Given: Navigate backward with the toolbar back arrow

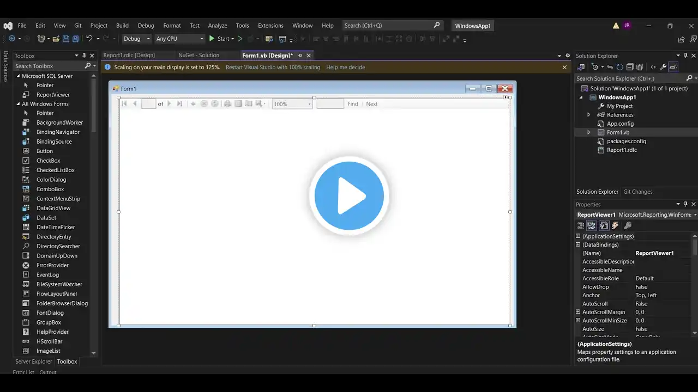Looking at the screenshot, I should [x=11, y=39].
